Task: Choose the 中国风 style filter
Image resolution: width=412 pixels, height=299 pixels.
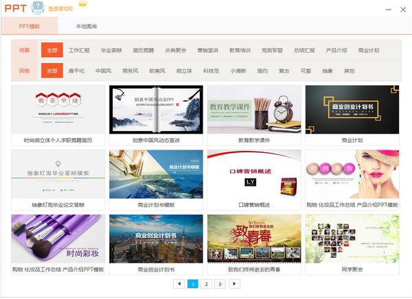Action: click(x=103, y=71)
